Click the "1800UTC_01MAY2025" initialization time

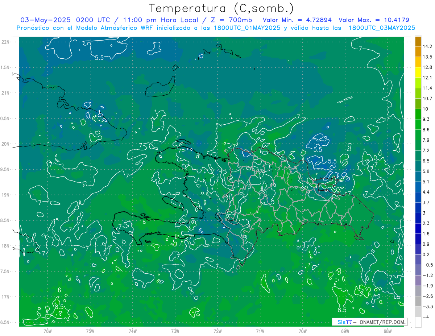246,28
